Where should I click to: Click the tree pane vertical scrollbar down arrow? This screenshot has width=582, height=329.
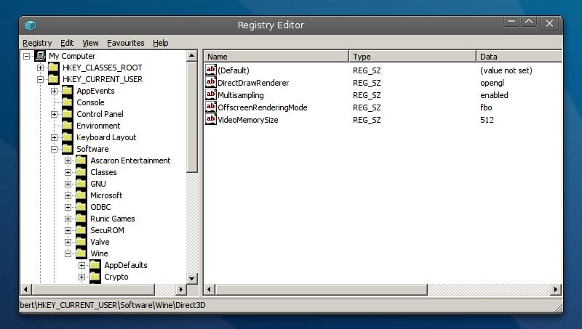tap(192, 278)
